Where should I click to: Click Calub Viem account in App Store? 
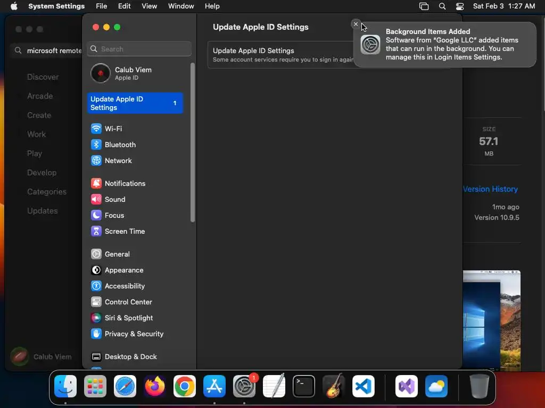pos(41,356)
